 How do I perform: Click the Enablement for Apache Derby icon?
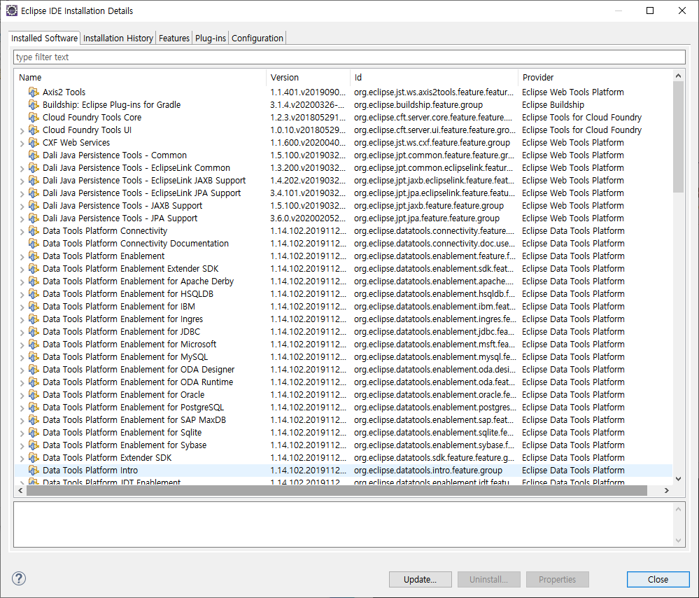click(x=34, y=281)
